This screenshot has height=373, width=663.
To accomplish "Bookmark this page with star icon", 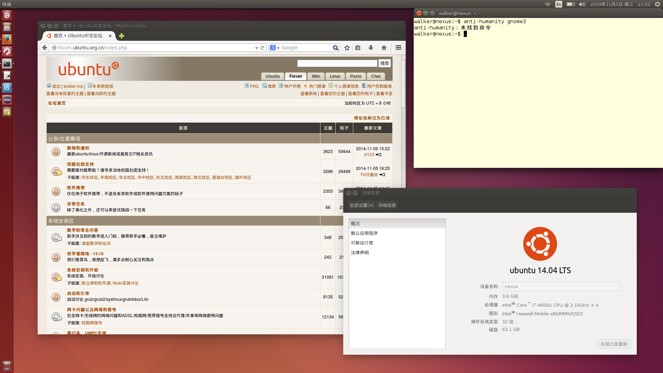I will click(347, 48).
